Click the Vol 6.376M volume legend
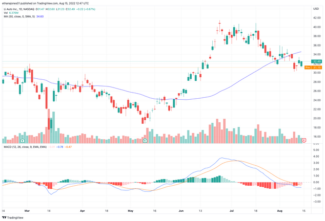 pos(11,13)
